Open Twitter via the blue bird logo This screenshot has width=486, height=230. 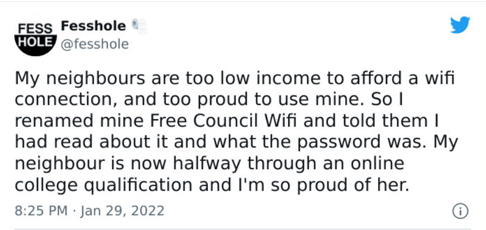coord(460,25)
